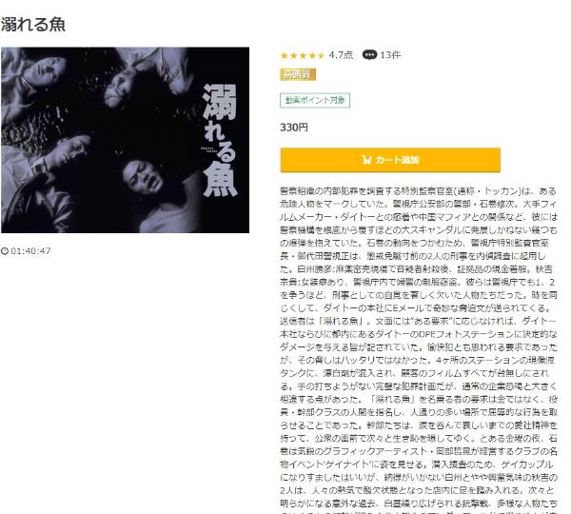
Task: Click the clock icon beside the duration
Action: (5, 251)
